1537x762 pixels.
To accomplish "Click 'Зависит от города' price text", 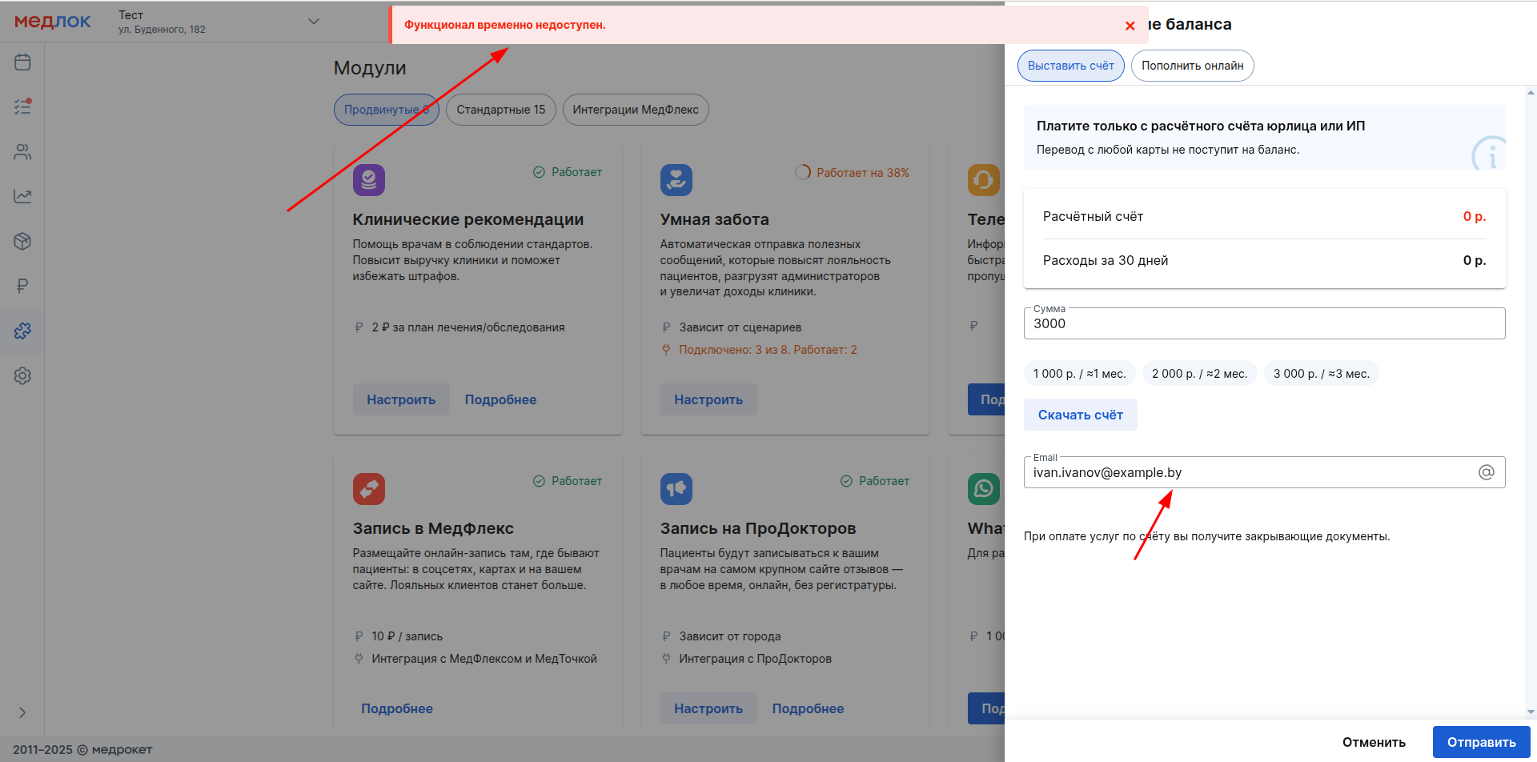I will tap(730, 636).
